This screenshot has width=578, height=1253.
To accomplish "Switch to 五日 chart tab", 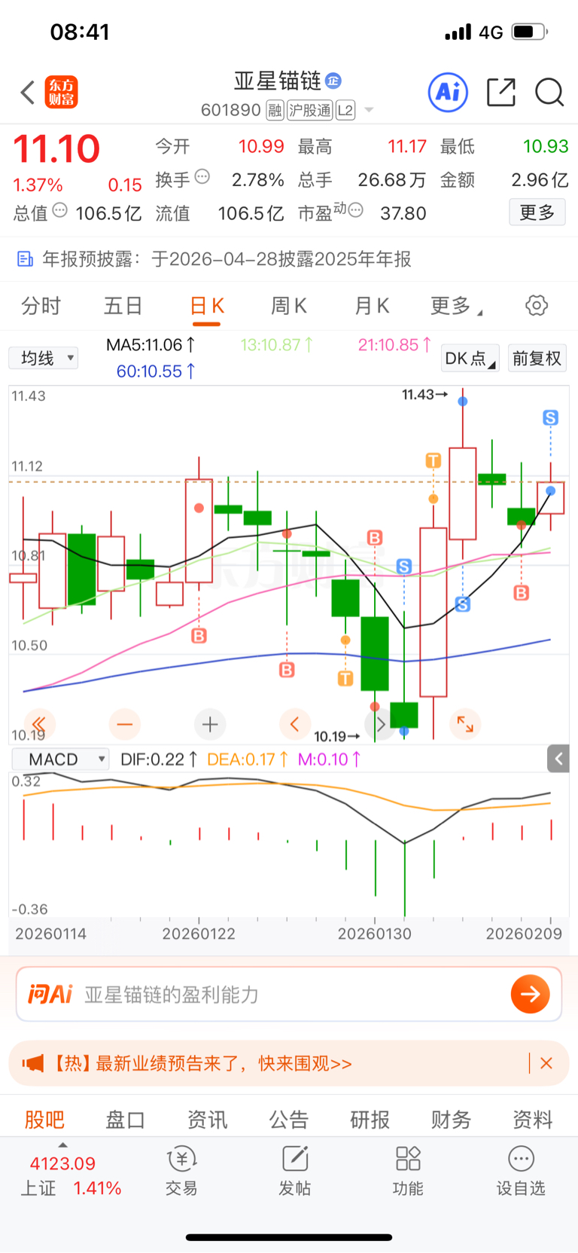I will pos(123,305).
